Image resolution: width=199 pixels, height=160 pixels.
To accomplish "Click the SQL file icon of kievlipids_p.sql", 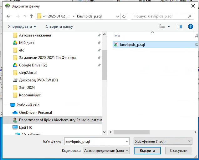I will 116,45.
